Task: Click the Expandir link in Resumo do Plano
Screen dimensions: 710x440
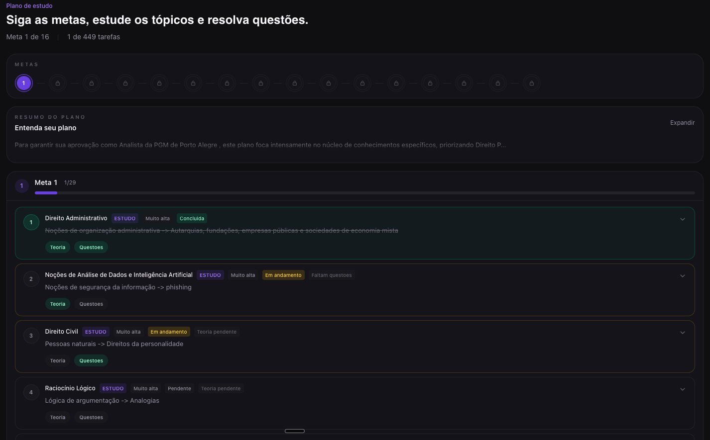Action: [x=682, y=122]
